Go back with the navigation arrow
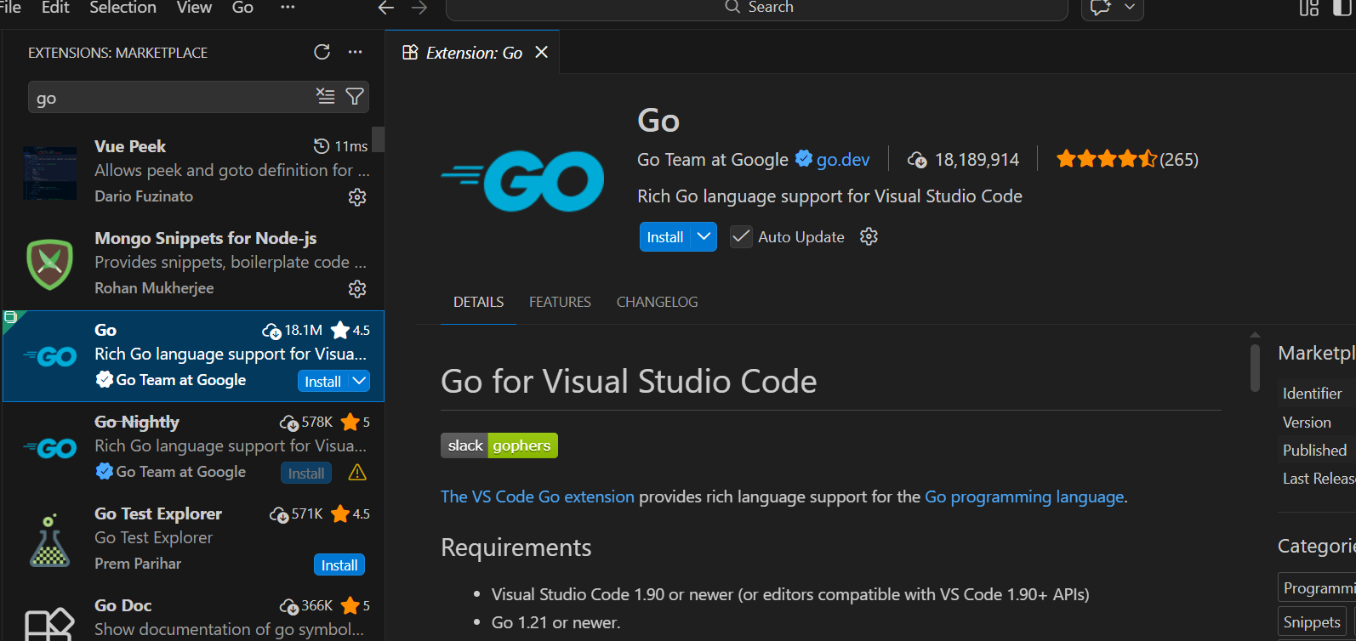Image resolution: width=1356 pixels, height=641 pixels. pyautogui.click(x=386, y=8)
